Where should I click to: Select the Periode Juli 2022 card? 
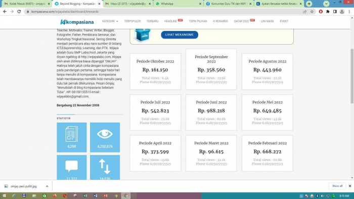(155, 112)
